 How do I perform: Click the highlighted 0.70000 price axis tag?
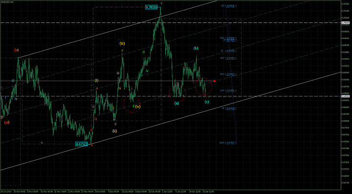[x=345, y=22]
